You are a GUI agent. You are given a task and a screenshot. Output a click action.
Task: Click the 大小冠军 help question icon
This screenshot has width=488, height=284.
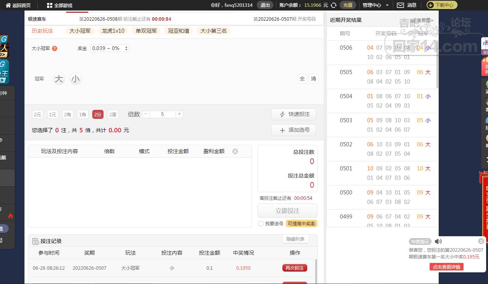pyautogui.click(x=55, y=49)
